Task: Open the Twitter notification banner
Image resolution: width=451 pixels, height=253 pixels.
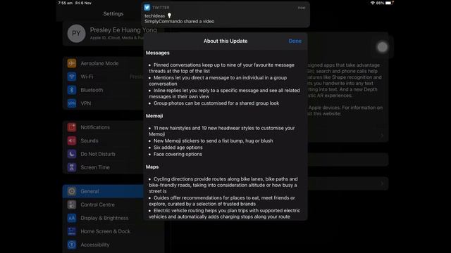Action: 225,15
